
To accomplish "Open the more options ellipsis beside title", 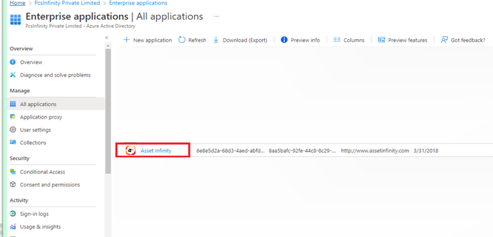I will pyautogui.click(x=216, y=17).
